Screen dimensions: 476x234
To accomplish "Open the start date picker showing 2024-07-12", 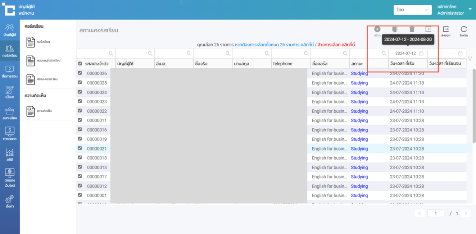I will [x=408, y=53].
